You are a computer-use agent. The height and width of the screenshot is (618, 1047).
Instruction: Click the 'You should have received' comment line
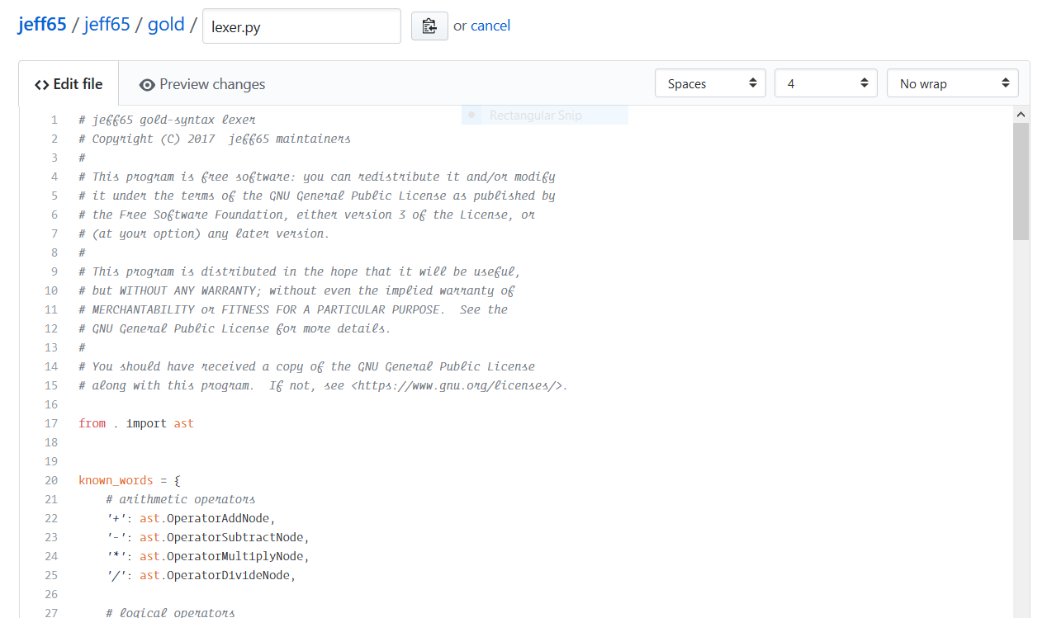307,366
